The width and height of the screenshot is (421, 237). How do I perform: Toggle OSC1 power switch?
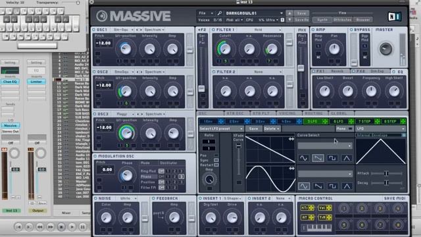tap(94, 30)
